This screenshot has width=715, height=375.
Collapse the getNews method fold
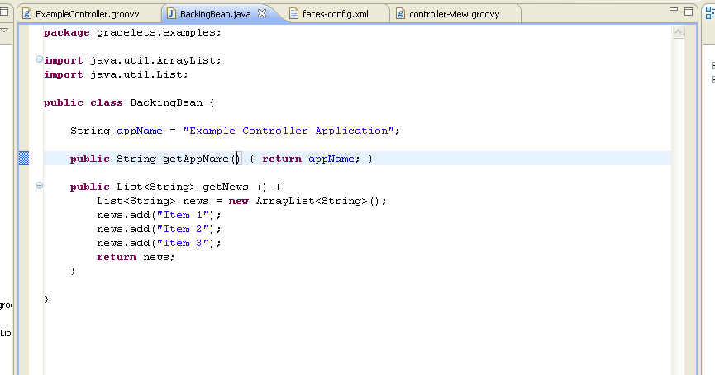click(x=39, y=187)
